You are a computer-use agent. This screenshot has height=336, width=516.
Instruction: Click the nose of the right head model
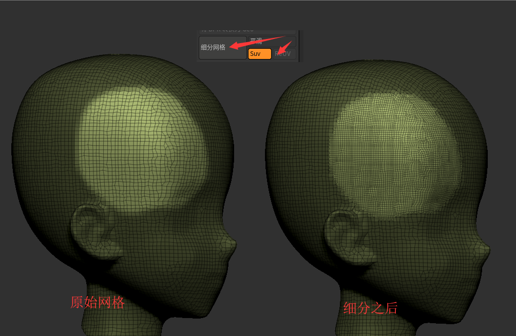tap(484, 251)
